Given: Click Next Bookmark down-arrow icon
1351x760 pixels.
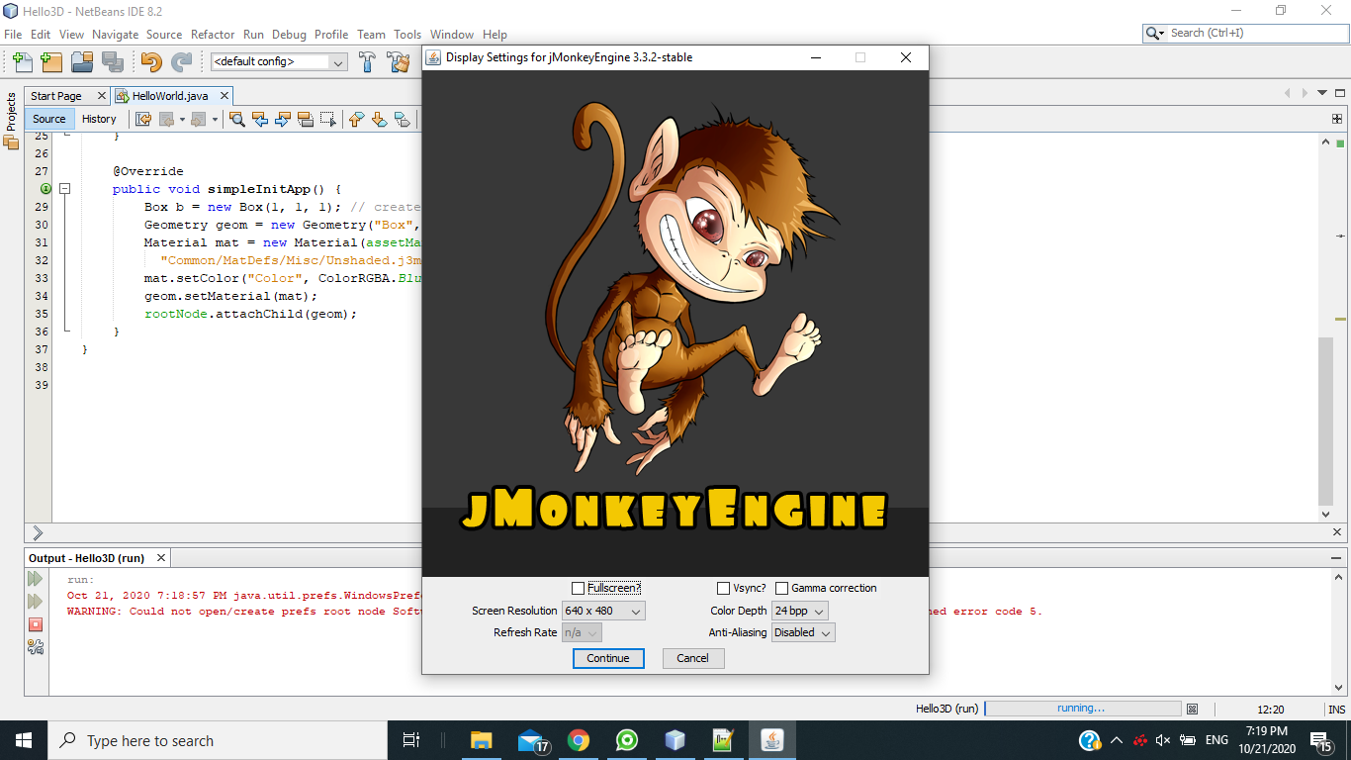Looking at the screenshot, I should (380, 119).
